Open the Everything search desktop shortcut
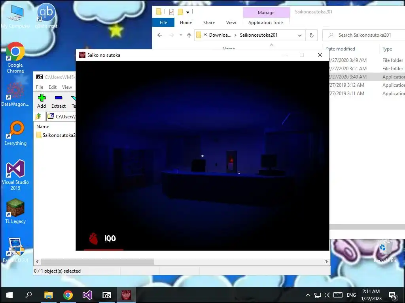This screenshot has height=303, width=405. coord(15,133)
